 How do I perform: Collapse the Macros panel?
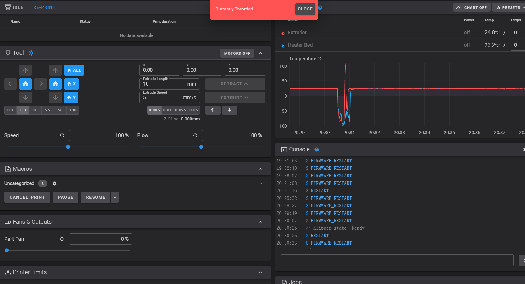click(260, 169)
